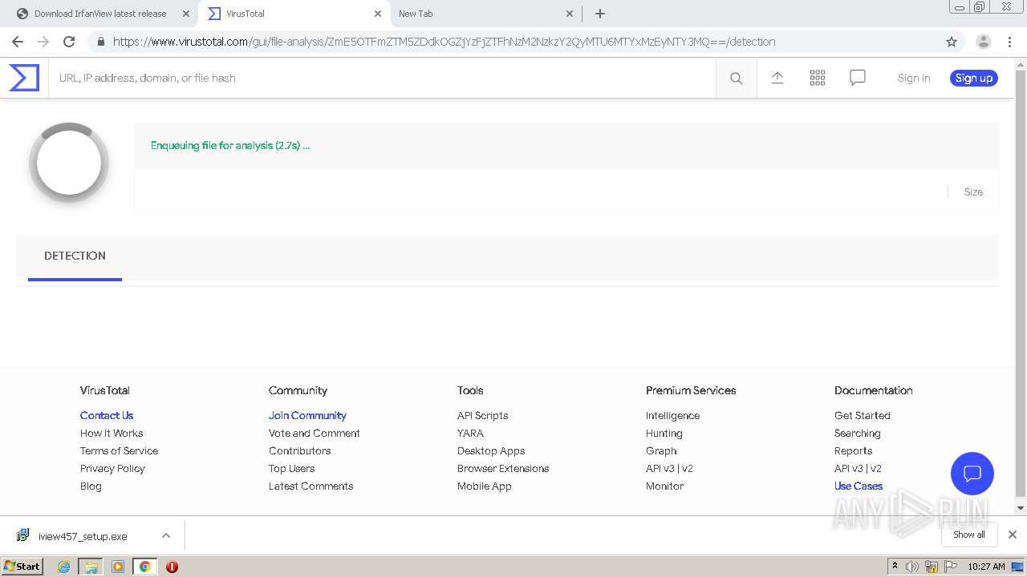The width and height of the screenshot is (1027, 577).
Task: View site info via padlock icon
Action: [99, 42]
